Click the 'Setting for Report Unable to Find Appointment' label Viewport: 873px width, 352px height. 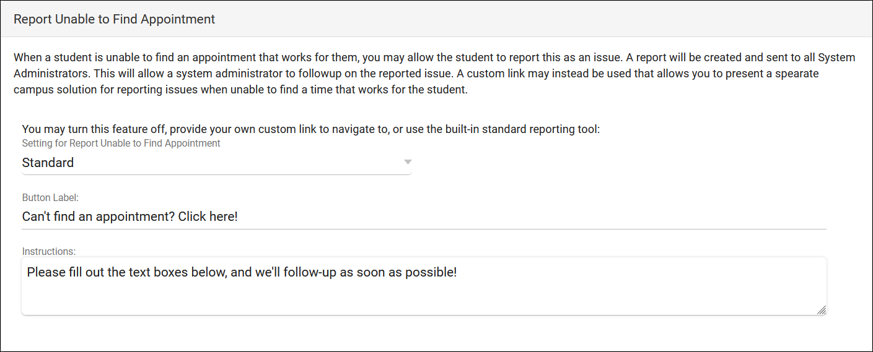(121, 144)
